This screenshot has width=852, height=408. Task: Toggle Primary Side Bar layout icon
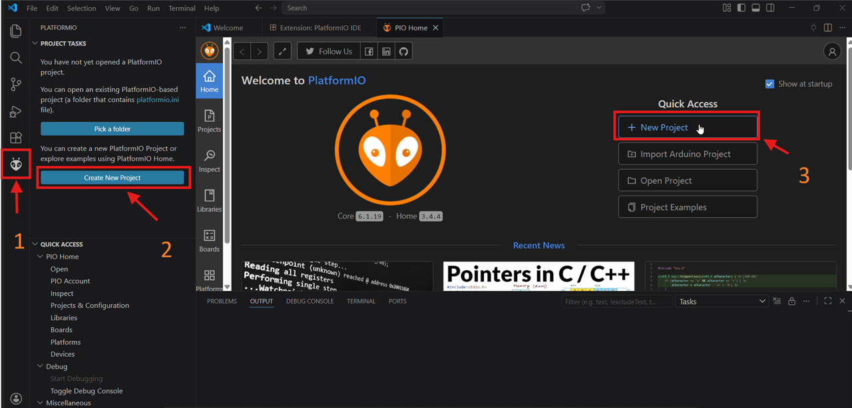[741, 8]
